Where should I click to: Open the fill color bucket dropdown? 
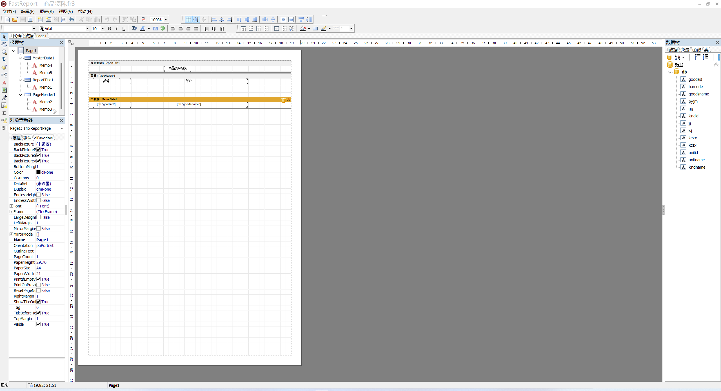(x=309, y=28)
